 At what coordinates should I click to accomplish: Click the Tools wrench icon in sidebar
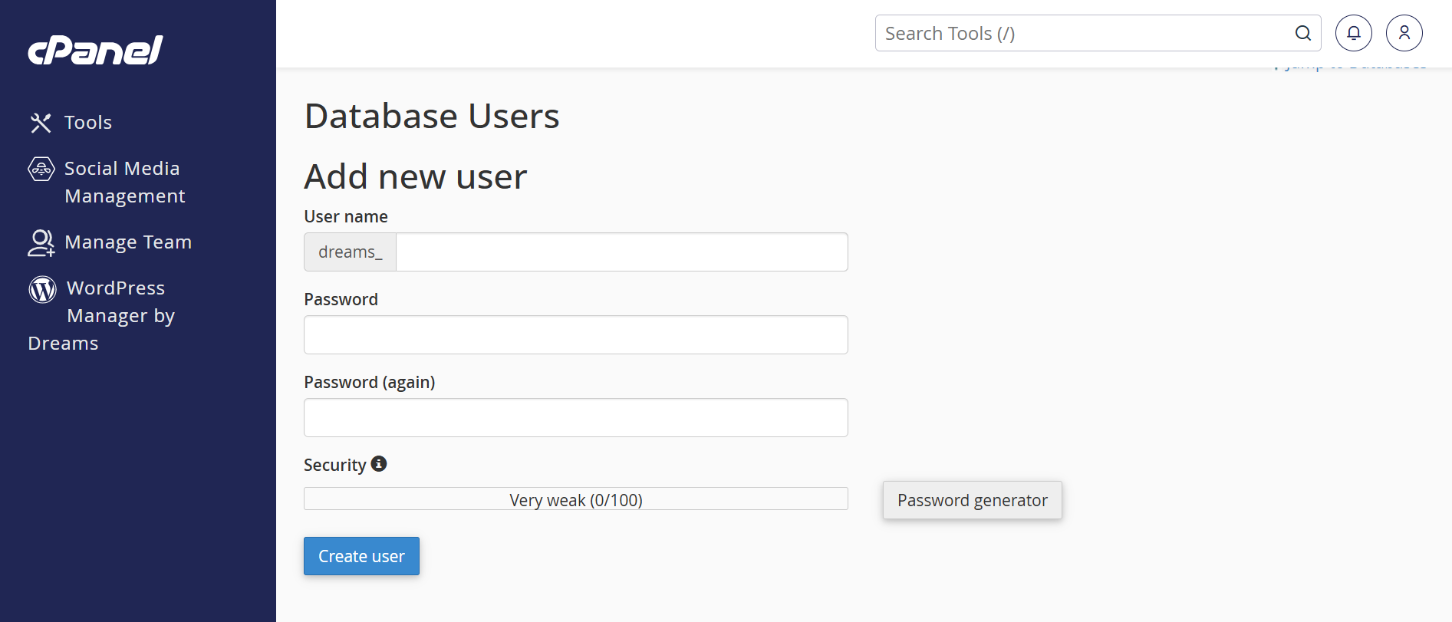point(41,123)
